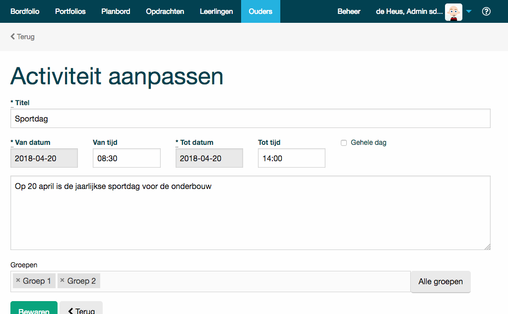Screen dimensions: 508x314
Task: Click the Tot tijd label
Action: pos(269,142)
